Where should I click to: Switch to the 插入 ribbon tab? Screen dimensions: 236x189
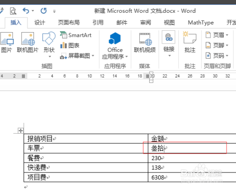16,23
